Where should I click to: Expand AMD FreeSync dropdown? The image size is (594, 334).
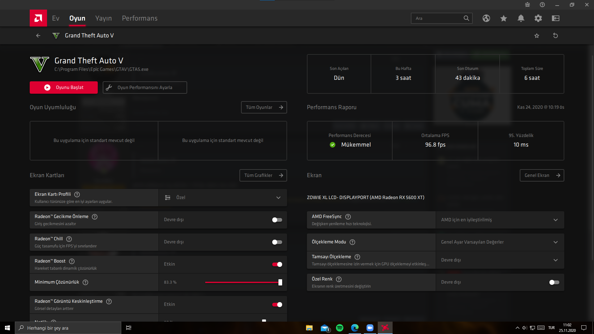(x=500, y=220)
